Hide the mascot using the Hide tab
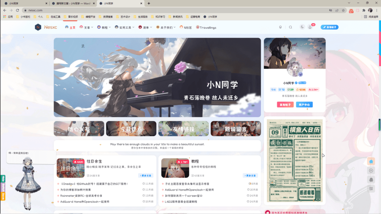Image resolution: width=381 pixels, height=214 pixels. (3, 179)
